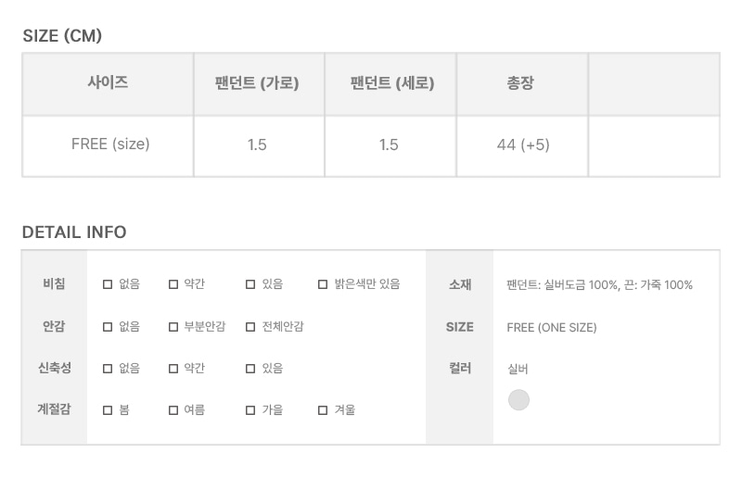The width and height of the screenshot is (742, 490).
Task: Click the 44 (+5) total length cell
Action: 522,146
